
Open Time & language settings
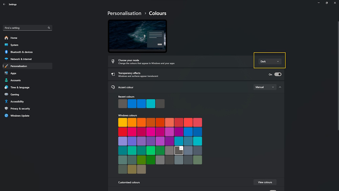tap(27, 87)
